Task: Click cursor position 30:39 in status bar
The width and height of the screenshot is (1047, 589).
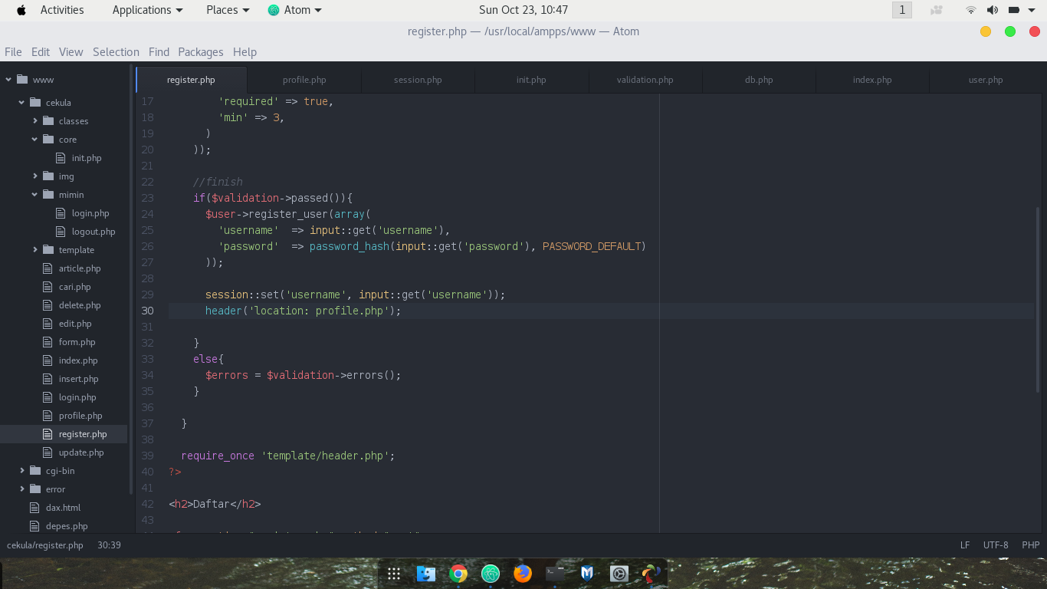Action: tap(110, 545)
